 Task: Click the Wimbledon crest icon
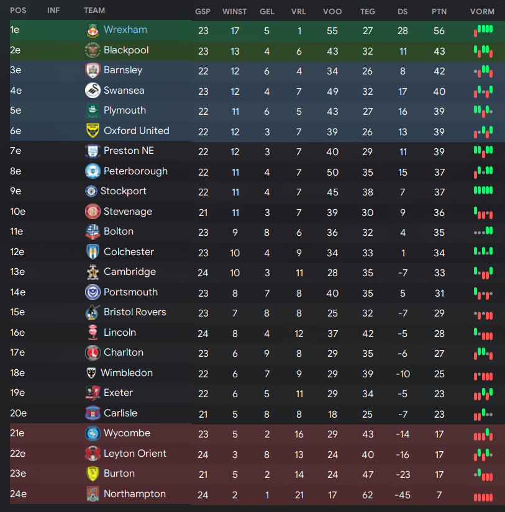pos(91,373)
